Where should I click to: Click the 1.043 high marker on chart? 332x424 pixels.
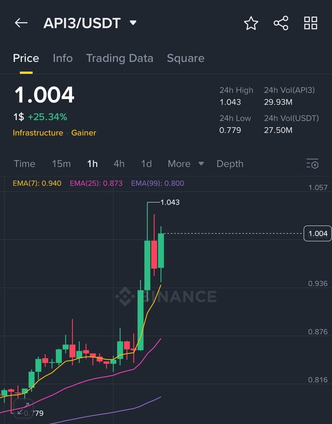pos(170,202)
